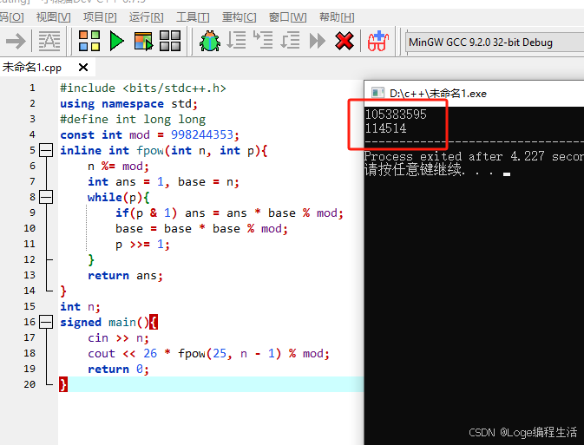Click the colored squares compile icon
This screenshot has height=445, width=584.
click(x=89, y=41)
